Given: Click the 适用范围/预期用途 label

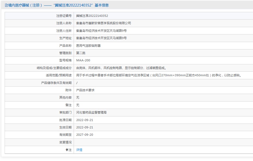Looking at the screenshot, I should click(x=59, y=75).
